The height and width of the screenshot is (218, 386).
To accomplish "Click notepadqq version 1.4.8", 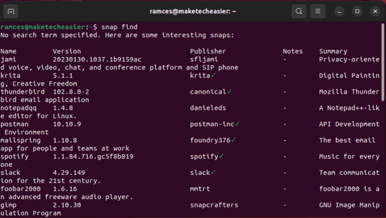I will [x=63, y=108].
